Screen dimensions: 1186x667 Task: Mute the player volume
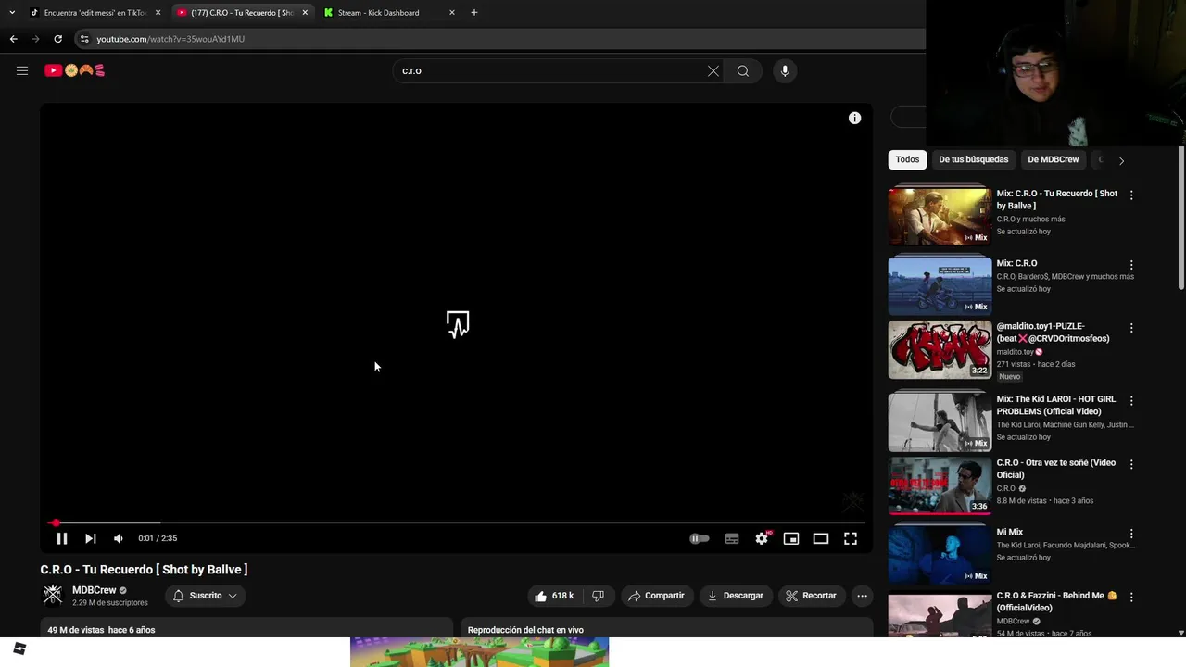[119, 538]
